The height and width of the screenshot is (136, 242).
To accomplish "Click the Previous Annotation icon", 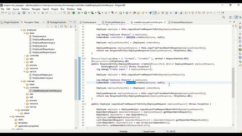I will tap(193, 13).
